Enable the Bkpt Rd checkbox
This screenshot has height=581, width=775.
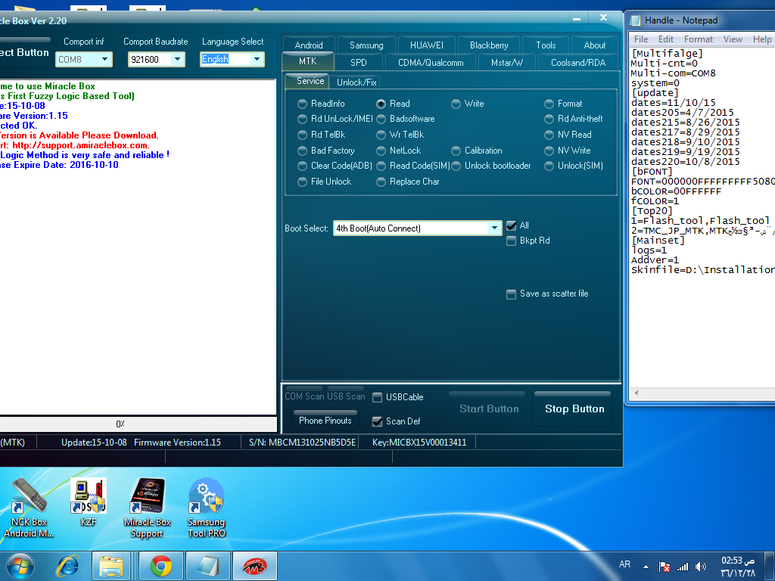coord(512,241)
